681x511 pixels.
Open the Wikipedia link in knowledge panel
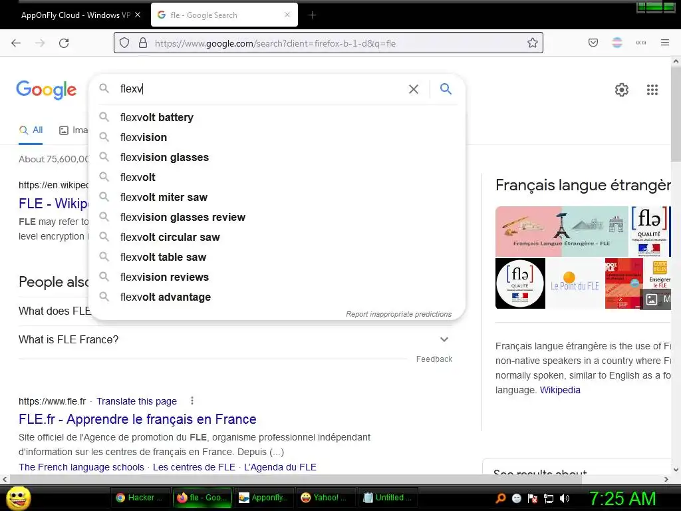pos(560,390)
